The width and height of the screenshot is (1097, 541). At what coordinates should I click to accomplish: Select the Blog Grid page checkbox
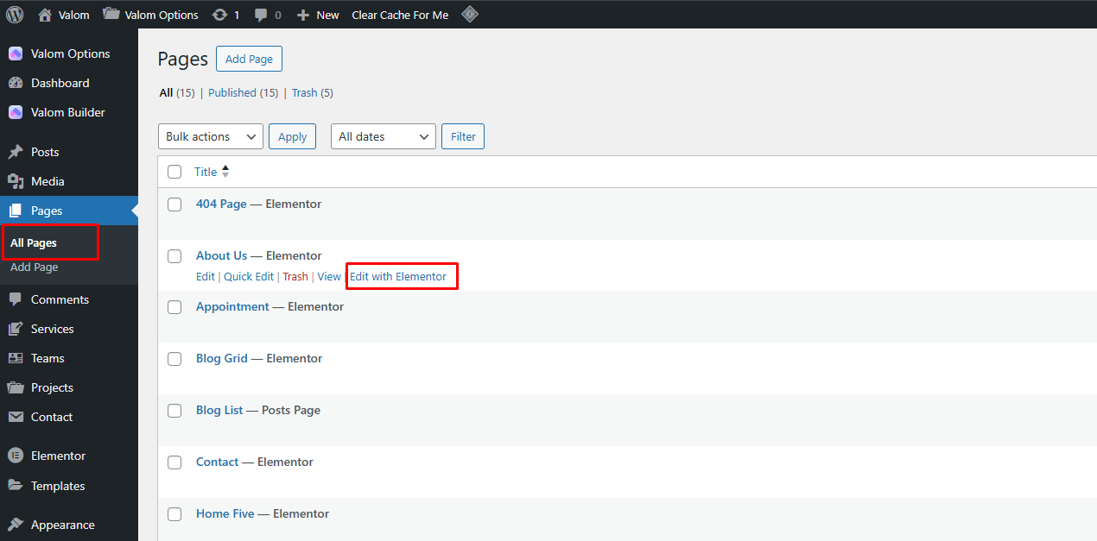174,359
